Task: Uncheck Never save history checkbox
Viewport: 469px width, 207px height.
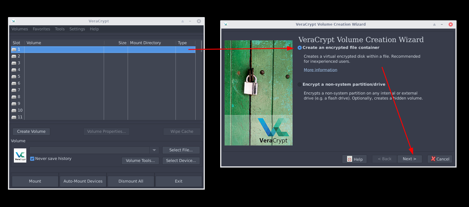Action: [x=32, y=159]
